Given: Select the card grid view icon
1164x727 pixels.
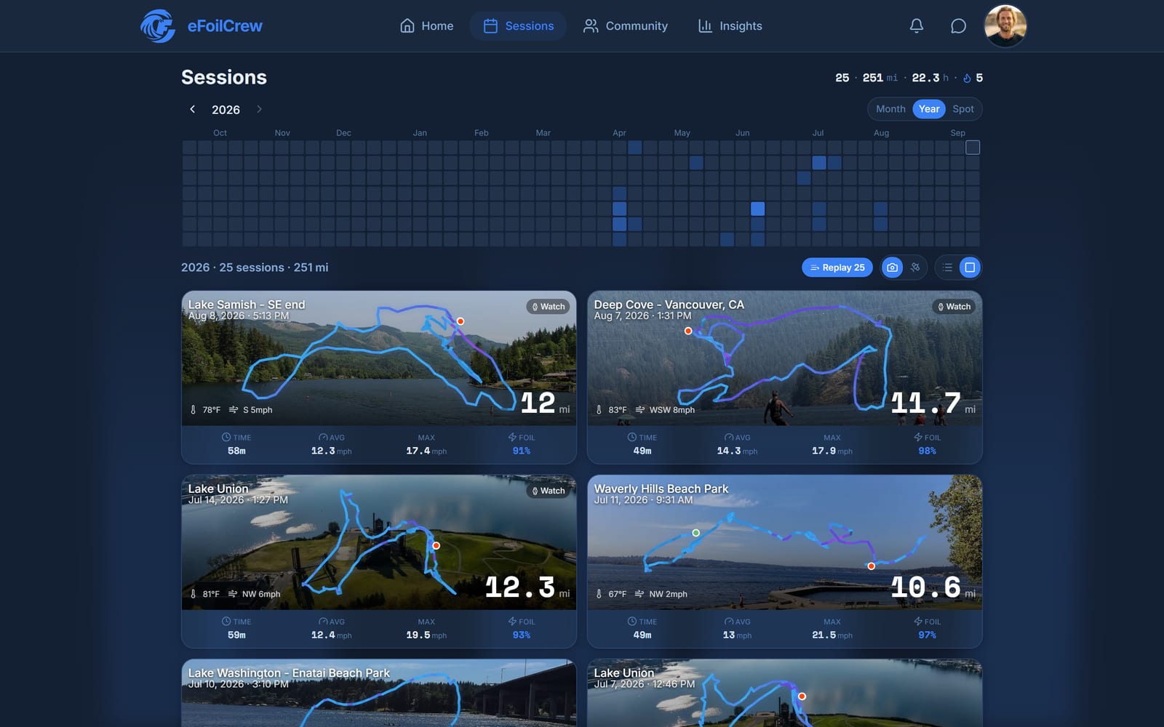Looking at the screenshot, I should (970, 268).
